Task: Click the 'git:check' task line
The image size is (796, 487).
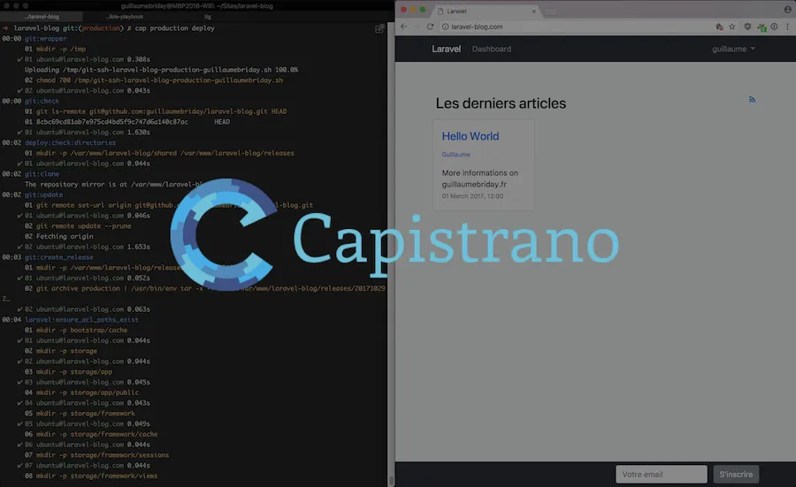Action: pyautogui.click(x=42, y=101)
